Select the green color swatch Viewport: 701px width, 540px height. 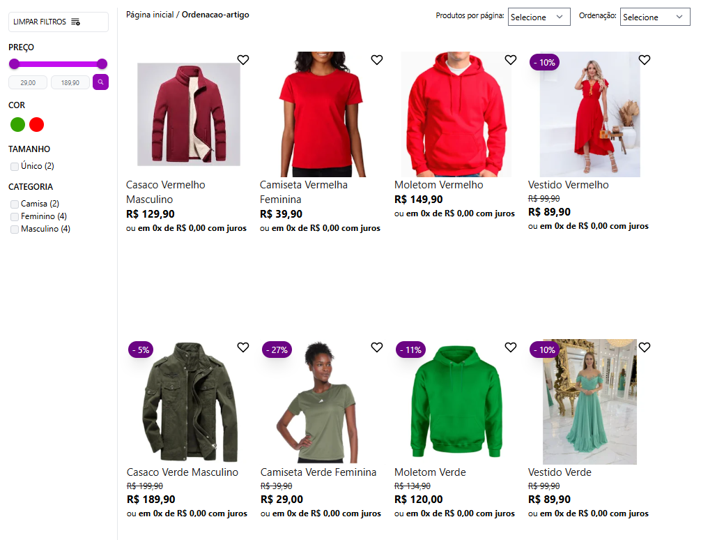tap(18, 125)
